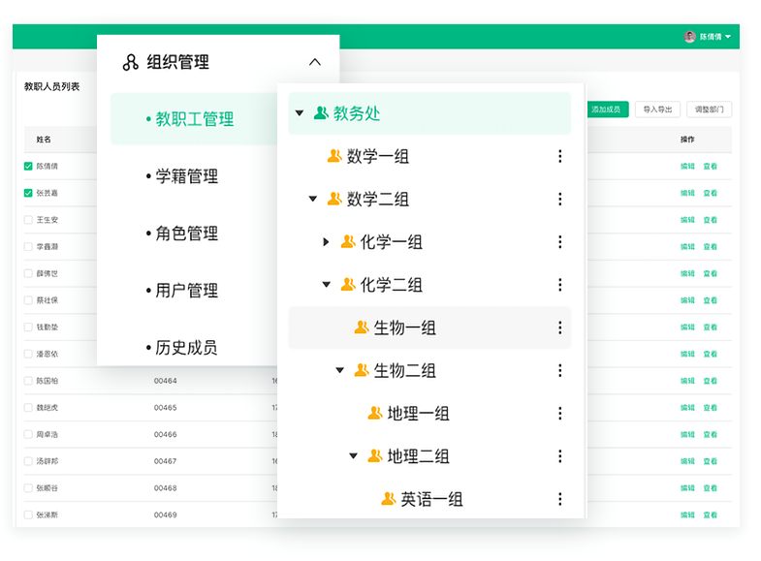Select the 数学一组 tree item label
Image resolution: width=761 pixels, height=561 pixels.
pyautogui.click(x=377, y=156)
